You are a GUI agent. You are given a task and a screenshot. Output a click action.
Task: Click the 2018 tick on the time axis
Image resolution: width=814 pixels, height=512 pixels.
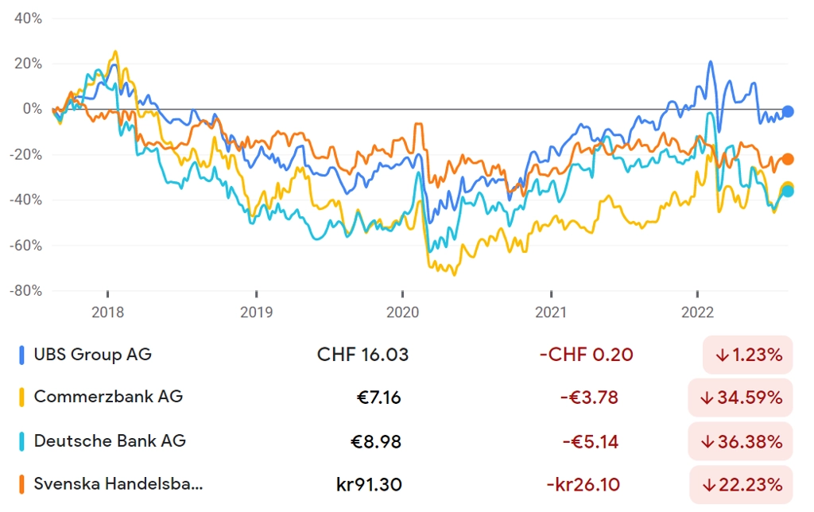pos(107,312)
